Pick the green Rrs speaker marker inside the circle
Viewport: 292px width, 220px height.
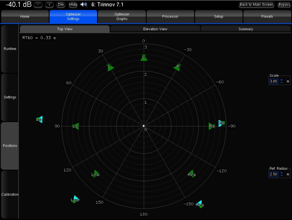pos(192,174)
